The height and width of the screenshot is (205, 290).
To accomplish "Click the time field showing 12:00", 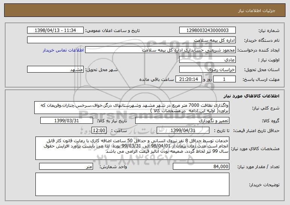I will 99,131.
